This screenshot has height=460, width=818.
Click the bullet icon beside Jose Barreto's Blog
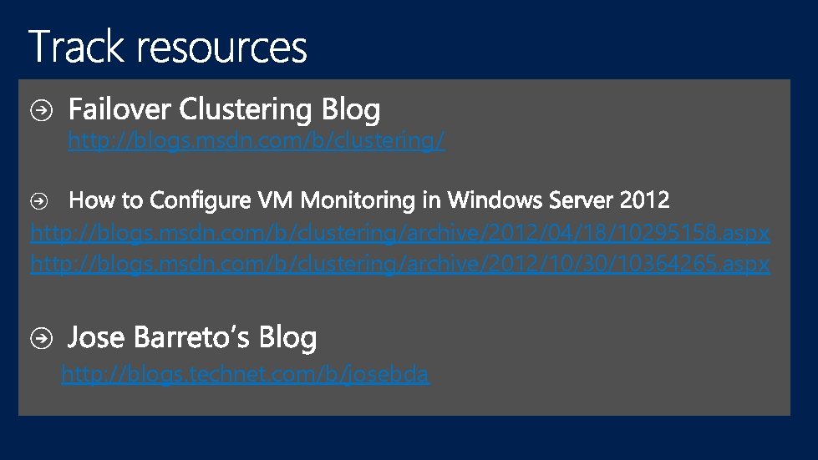[x=42, y=338]
